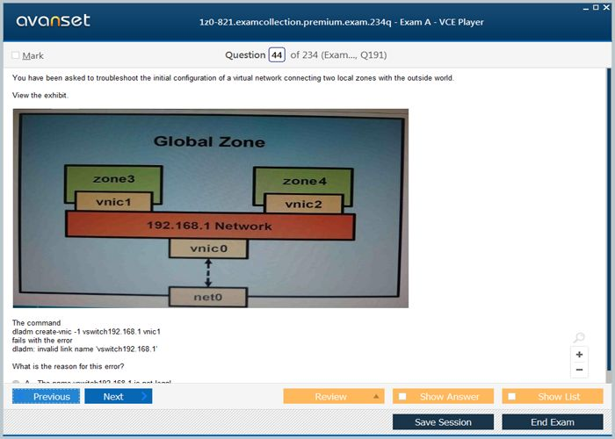Maximize the VCE Player window
This screenshot has height=439, width=615.
(x=596, y=7)
